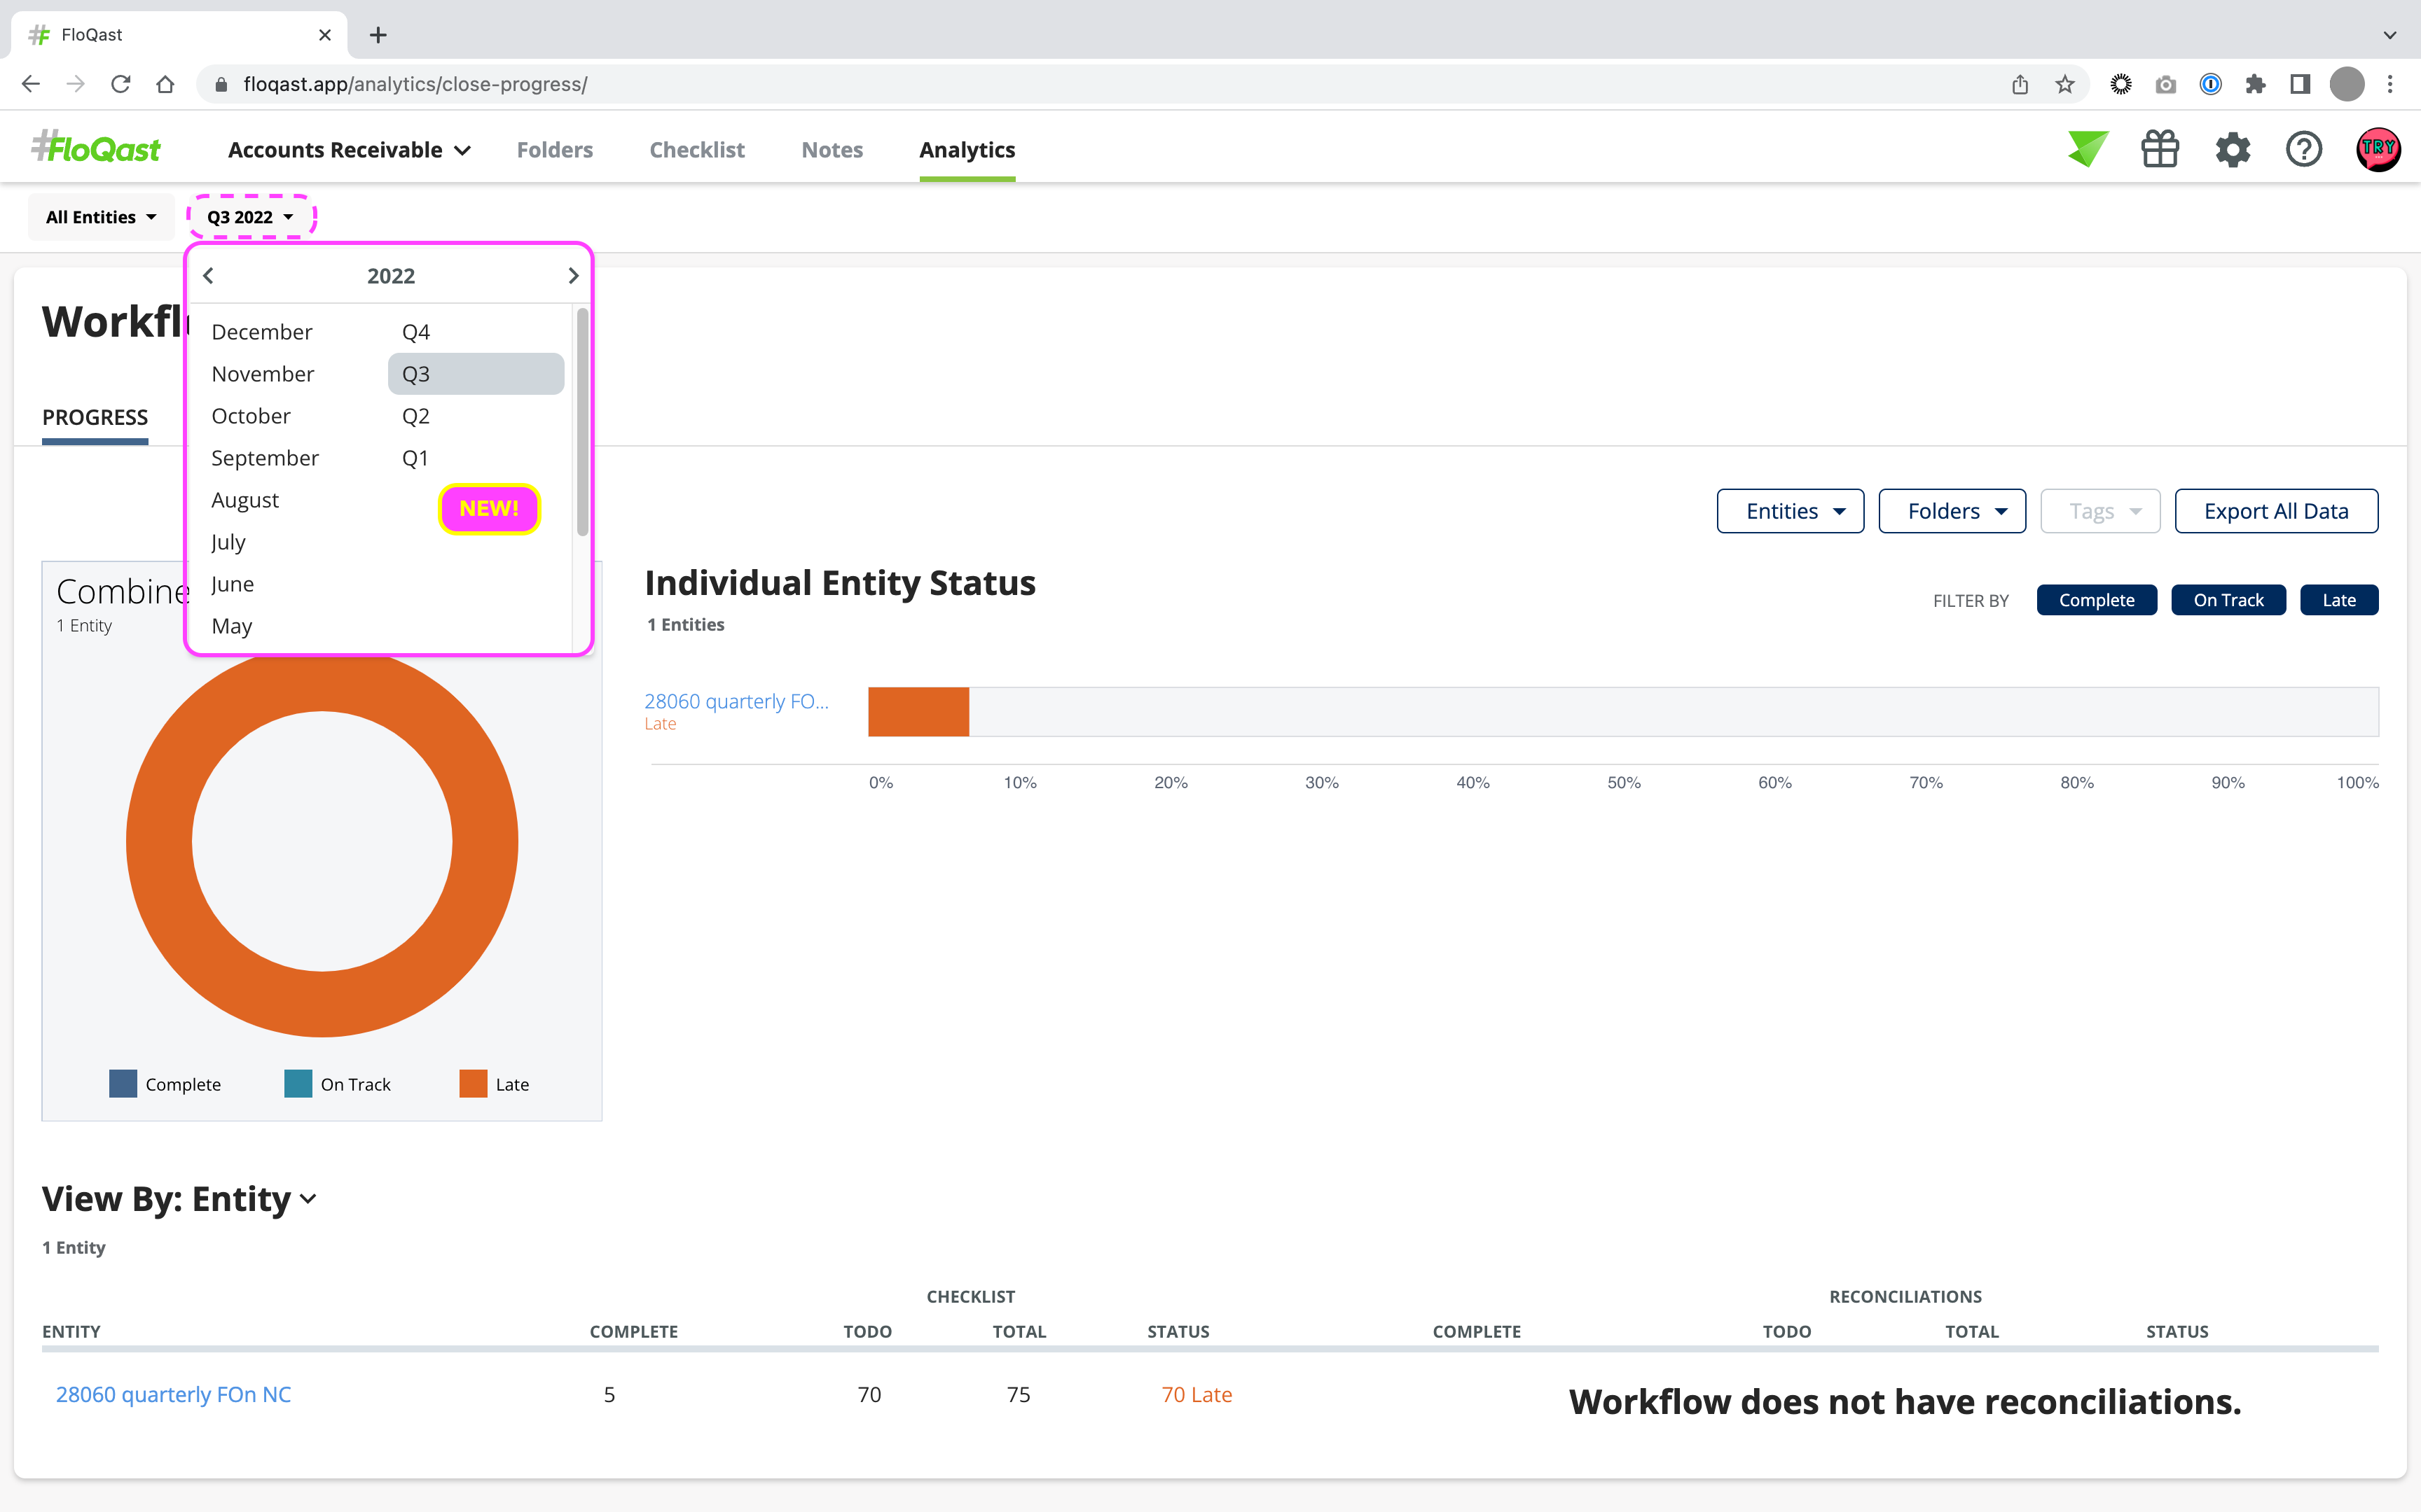Image resolution: width=2421 pixels, height=1512 pixels.
Task: Choose Q3 in the period picker
Action: [x=475, y=373]
